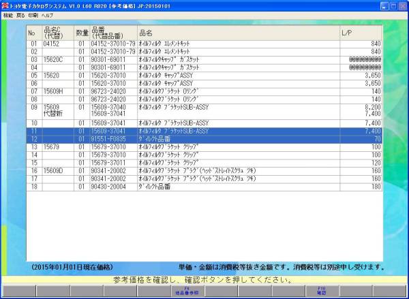Select row number 10
The image size is (409, 299).
(34, 123)
